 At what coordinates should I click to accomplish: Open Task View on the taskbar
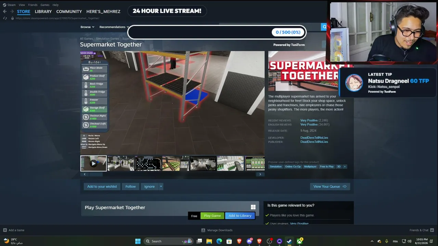click(199, 241)
